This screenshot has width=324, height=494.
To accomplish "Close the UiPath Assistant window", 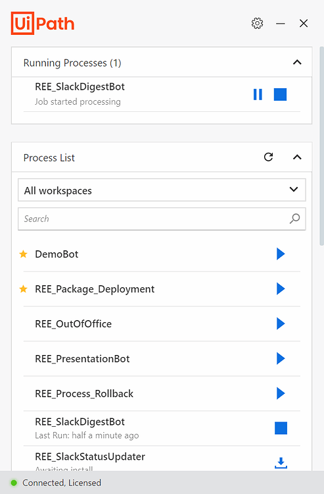I will click(304, 23).
